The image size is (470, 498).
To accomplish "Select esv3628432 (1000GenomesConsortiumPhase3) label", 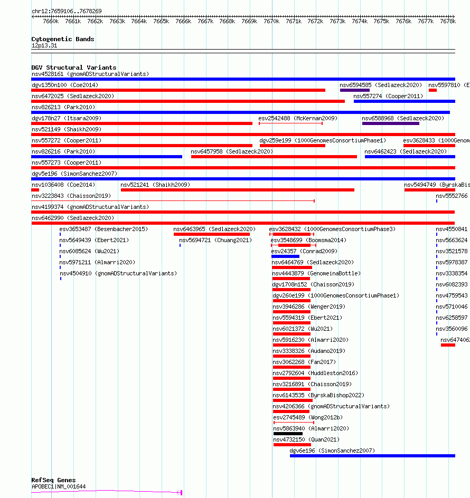I will pyautogui.click(x=332, y=229).
